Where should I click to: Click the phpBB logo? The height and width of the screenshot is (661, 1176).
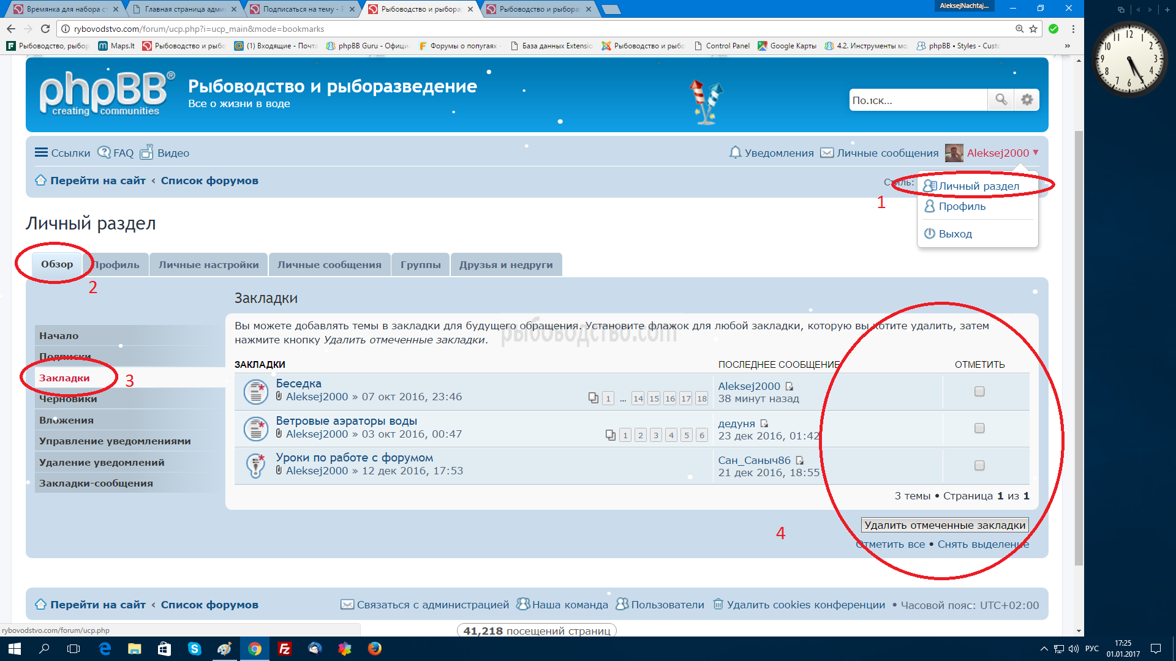pos(107,94)
